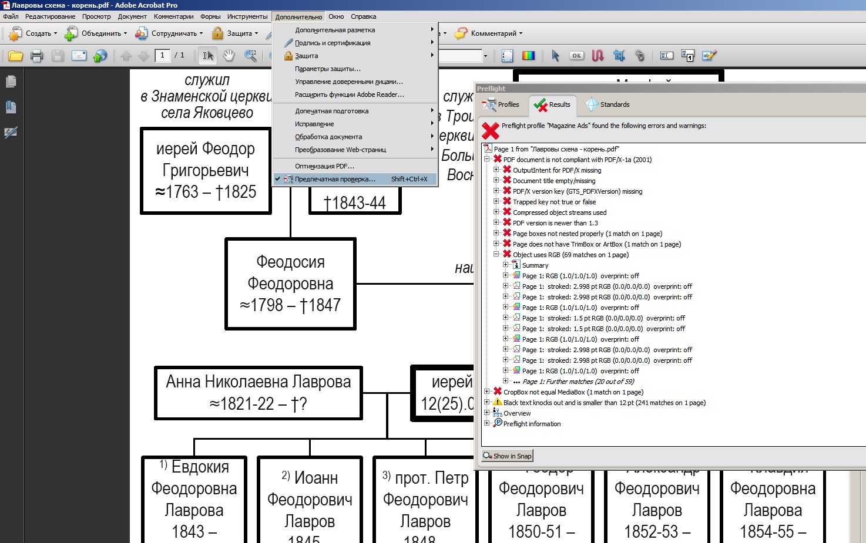This screenshot has height=543, width=866.
Task: Select the Crop tool icon
Action: [619, 56]
